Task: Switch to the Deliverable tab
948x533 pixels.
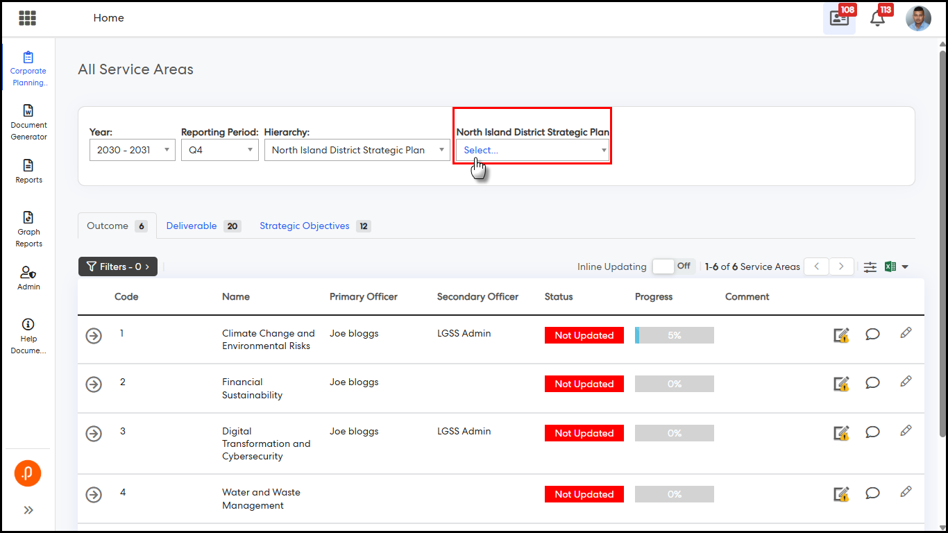Action: (192, 226)
